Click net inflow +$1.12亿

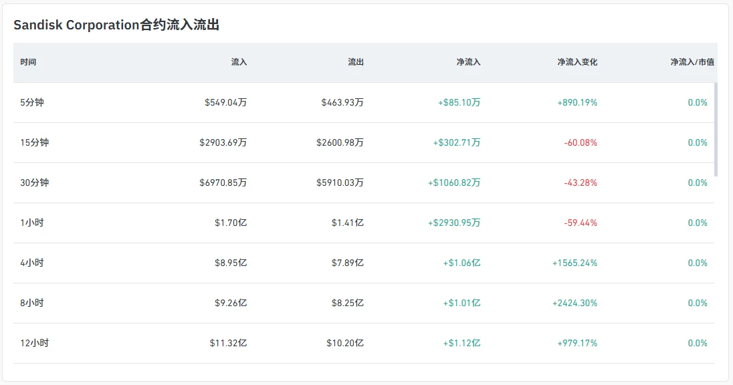click(x=462, y=344)
